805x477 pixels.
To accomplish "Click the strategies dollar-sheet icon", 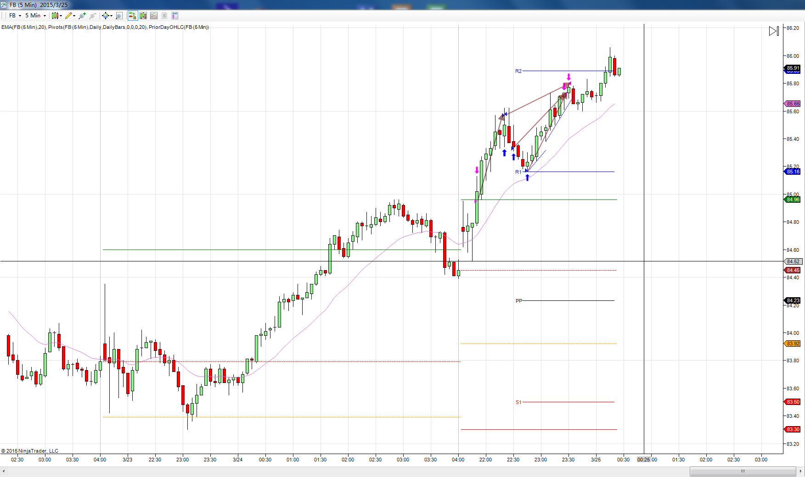I will 164,16.
